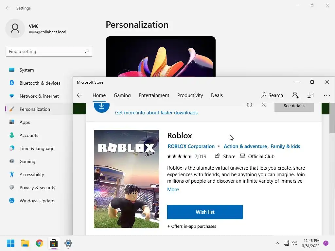Click the Settings back arrow
The height and width of the screenshot is (251, 335).
tap(8, 8)
